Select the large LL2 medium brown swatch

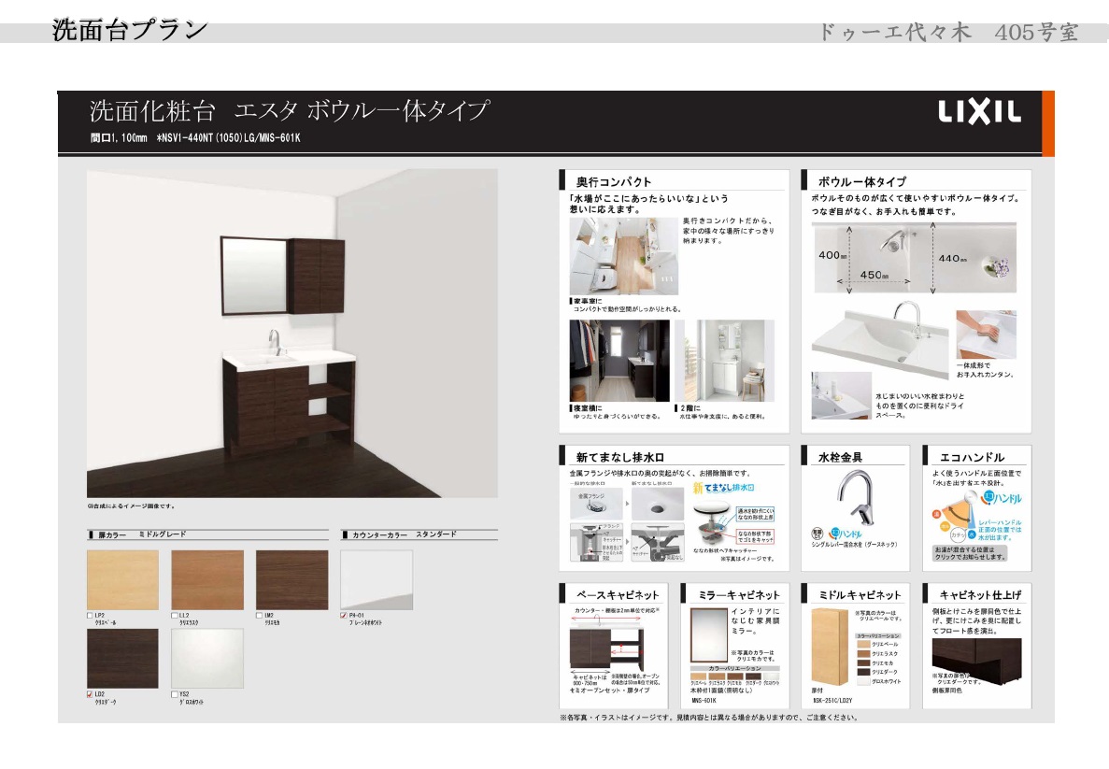[x=207, y=580]
